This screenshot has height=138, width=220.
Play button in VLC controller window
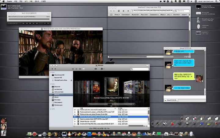30,23
